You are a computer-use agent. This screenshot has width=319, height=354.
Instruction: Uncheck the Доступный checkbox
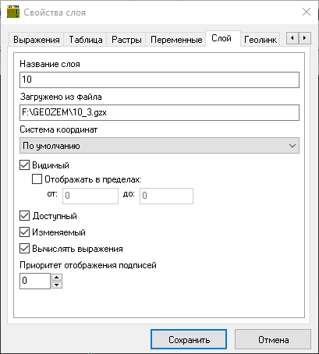click(x=24, y=216)
